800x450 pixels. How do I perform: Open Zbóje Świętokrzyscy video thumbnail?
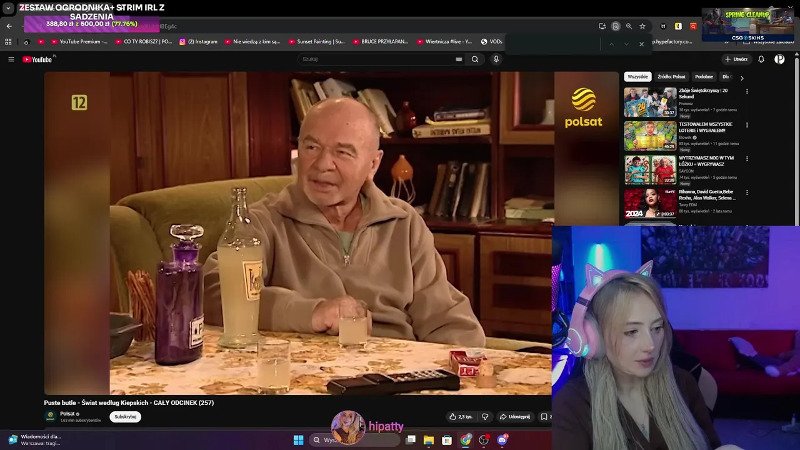[650, 102]
